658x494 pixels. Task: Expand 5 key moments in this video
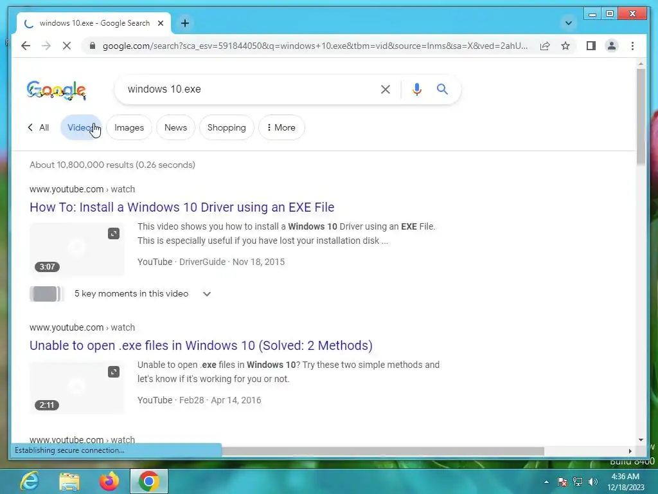click(206, 293)
